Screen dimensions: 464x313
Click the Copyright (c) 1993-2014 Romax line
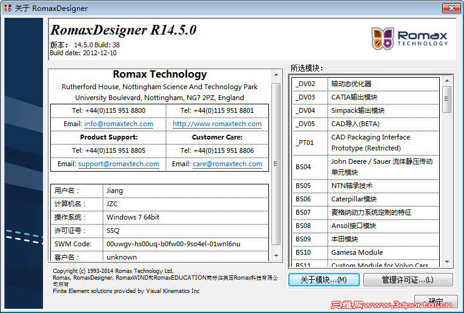113,271
